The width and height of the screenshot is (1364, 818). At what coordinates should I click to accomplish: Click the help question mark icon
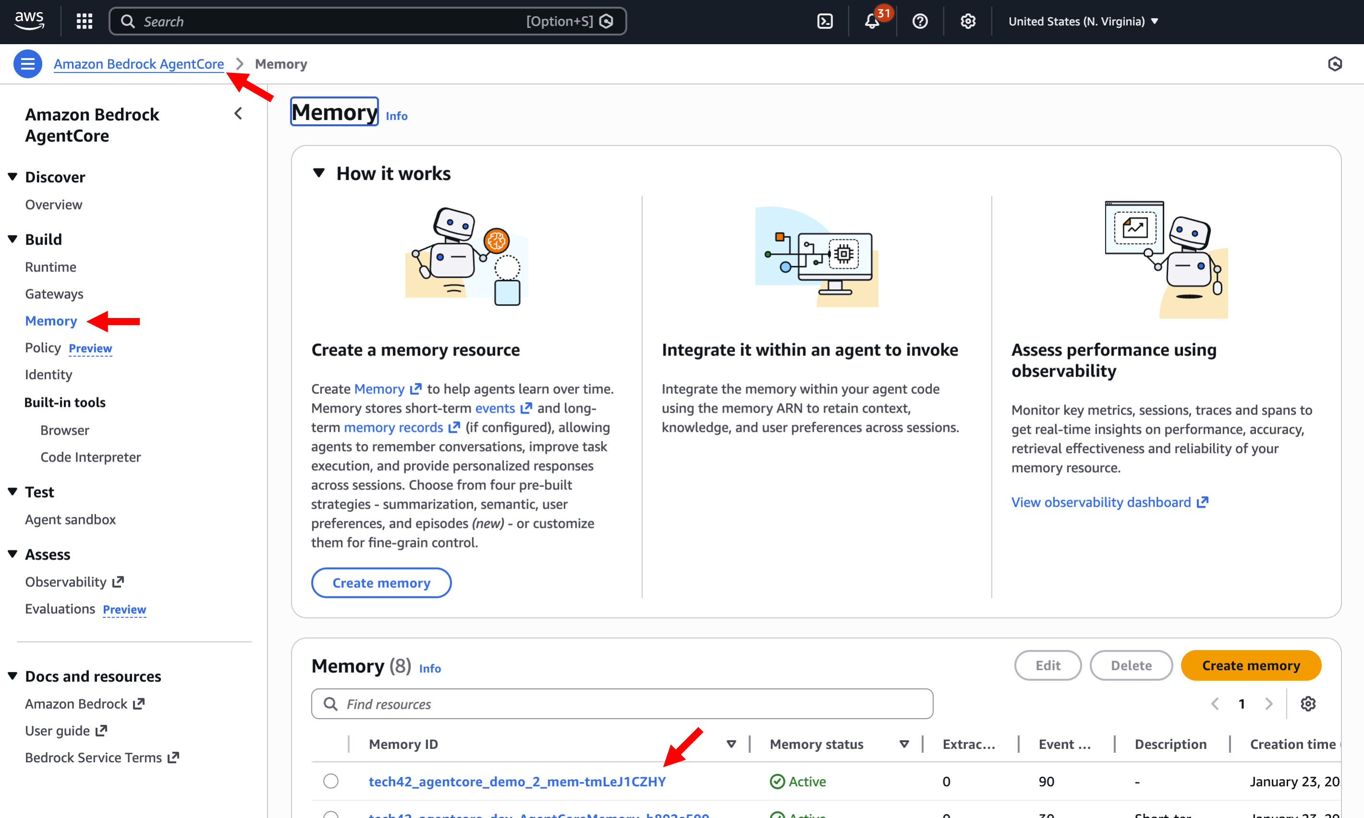919,22
